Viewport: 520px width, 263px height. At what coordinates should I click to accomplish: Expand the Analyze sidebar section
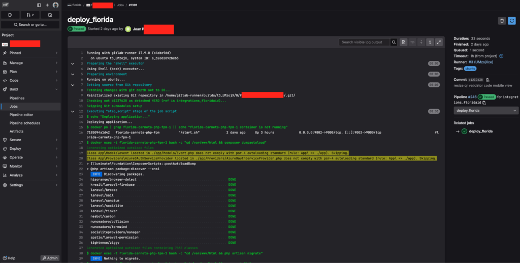(x=30, y=175)
